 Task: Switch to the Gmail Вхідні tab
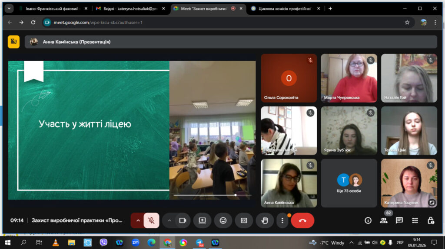click(x=130, y=9)
